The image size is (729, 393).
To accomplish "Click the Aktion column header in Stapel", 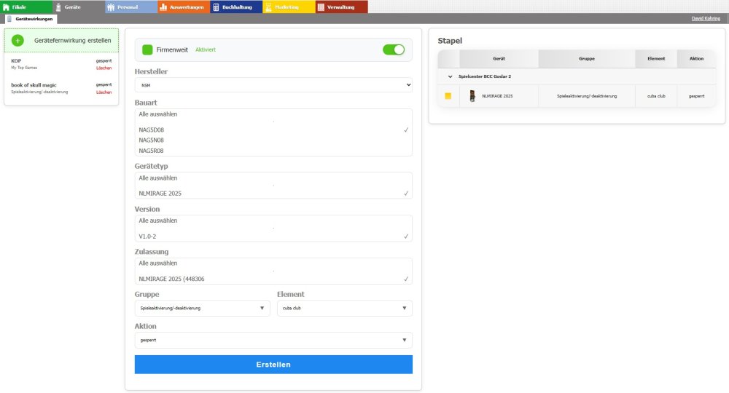I will point(696,58).
